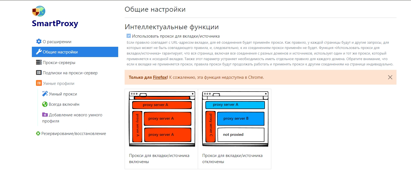The height and width of the screenshot is (172, 411).
Task: Click the 'not proxied' box in right illustration
Action: [241, 135]
